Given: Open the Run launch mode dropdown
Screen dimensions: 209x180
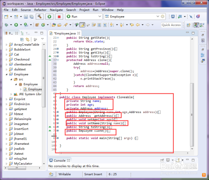Looking at the screenshot, I should (100, 17).
